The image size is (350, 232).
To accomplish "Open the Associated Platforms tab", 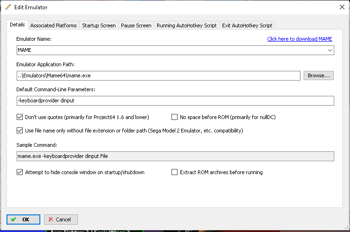I will click(54, 25).
